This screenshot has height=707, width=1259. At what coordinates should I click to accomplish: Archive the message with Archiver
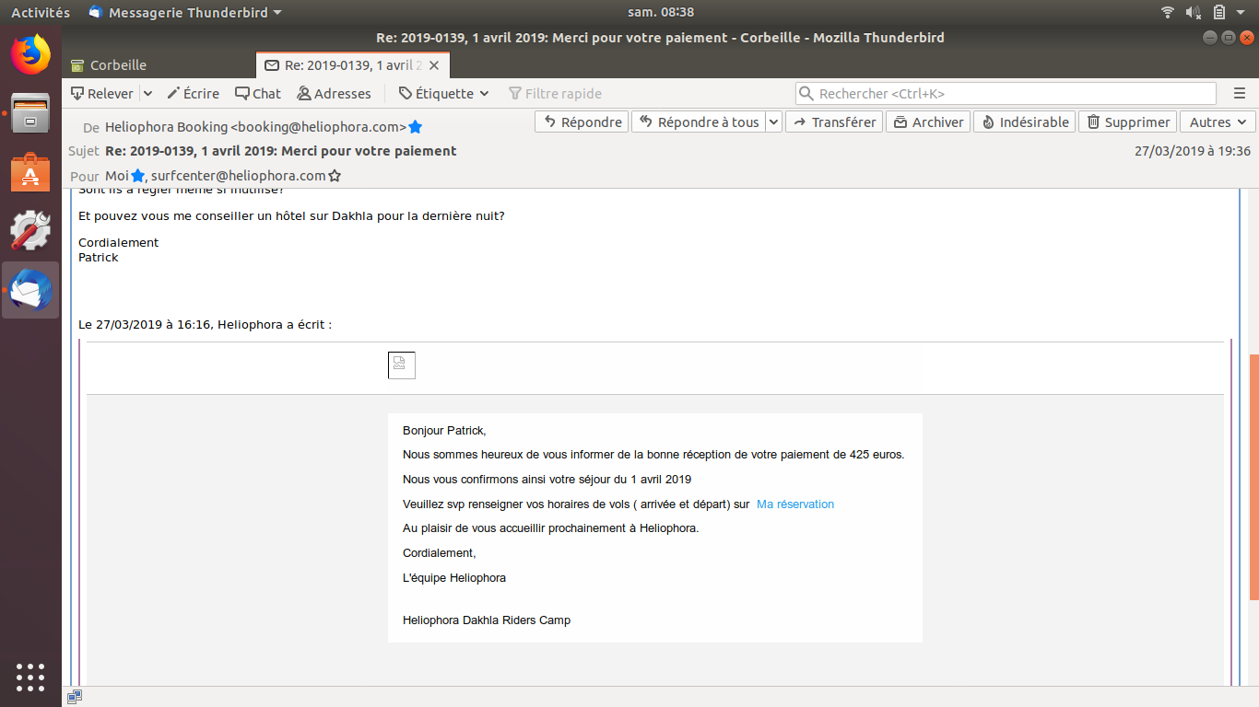coord(928,122)
